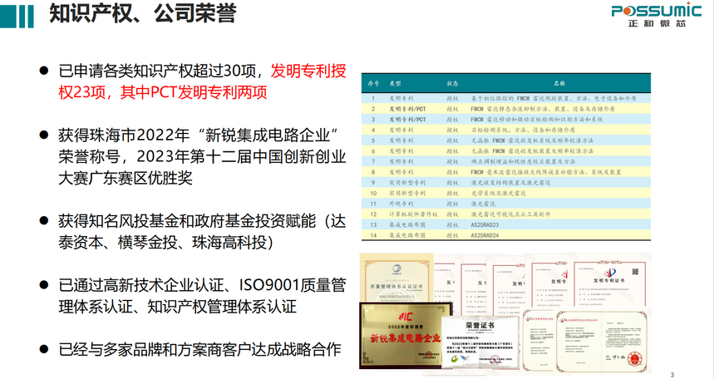Click the bullet mentioning ISO9001 certification
This screenshot has height=379, width=714.
click(x=200, y=295)
